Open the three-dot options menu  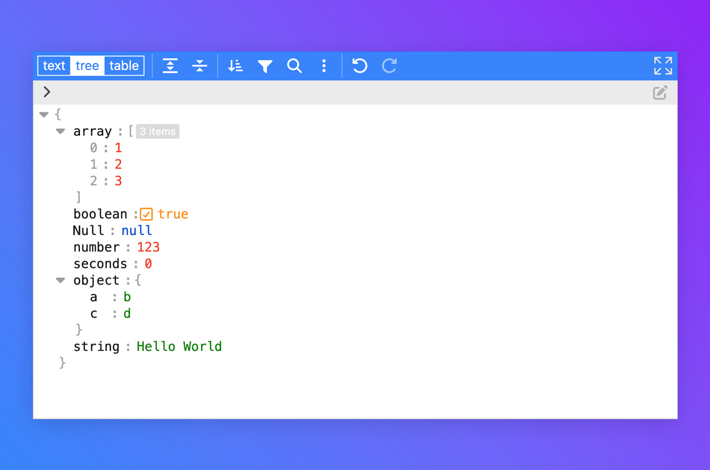coord(324,66)
